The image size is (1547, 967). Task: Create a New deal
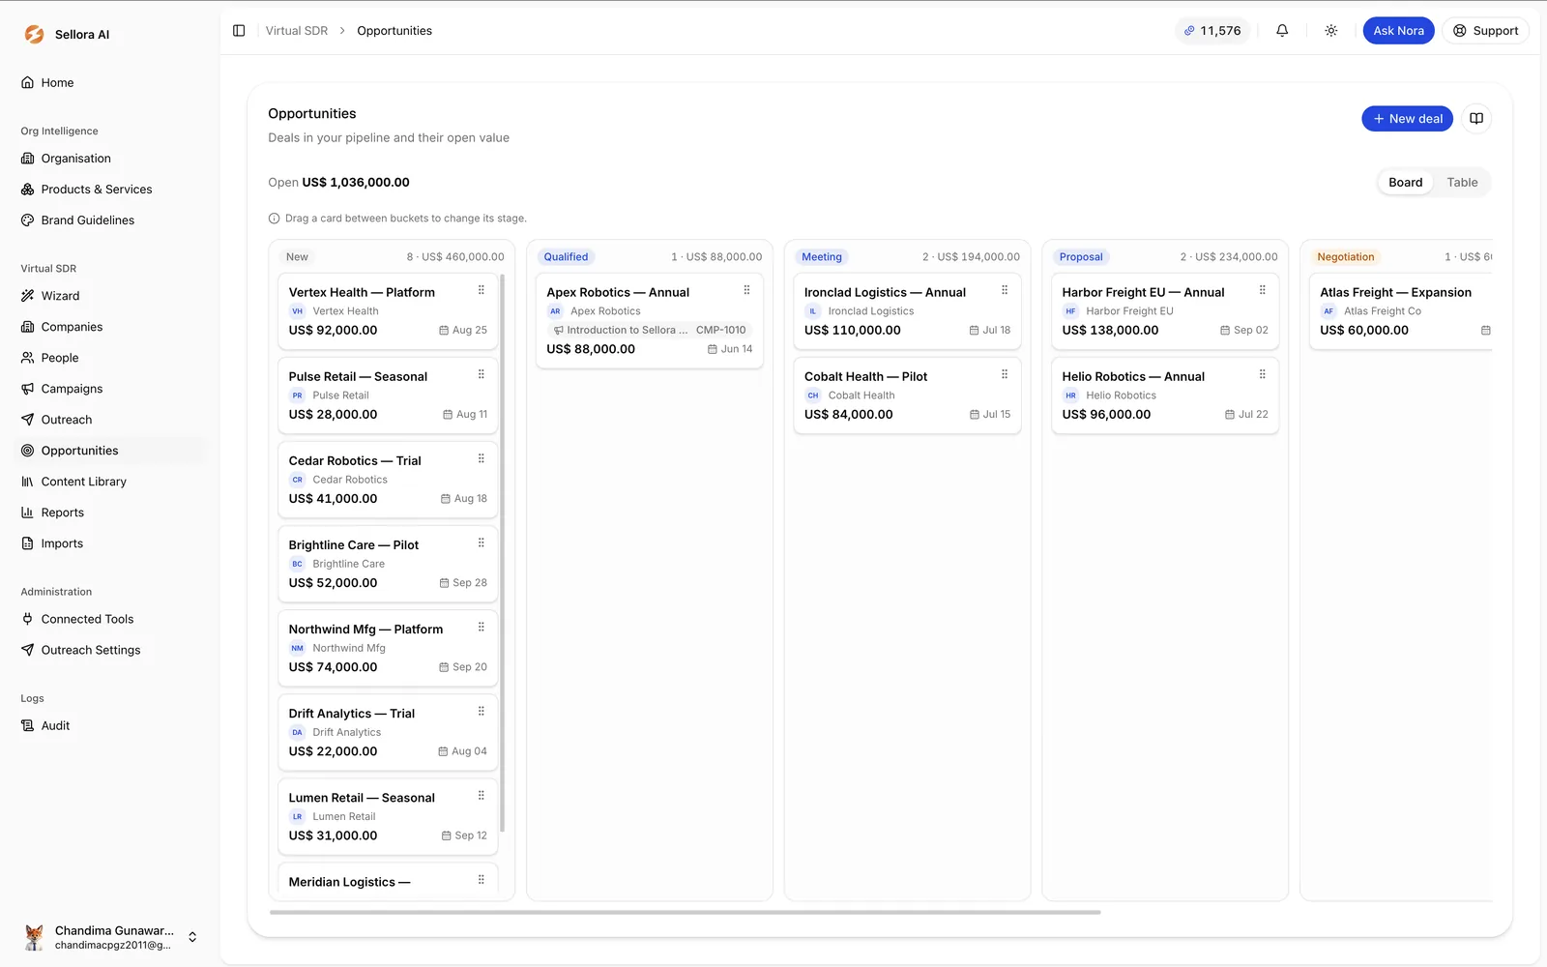(1407, 119)
